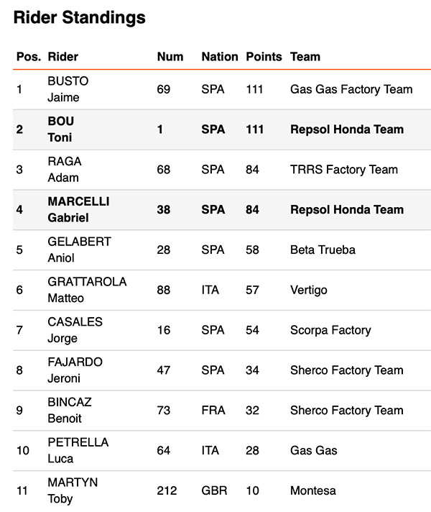
Task: Click CASALES Jorge rider name
Action: (75, 330)
